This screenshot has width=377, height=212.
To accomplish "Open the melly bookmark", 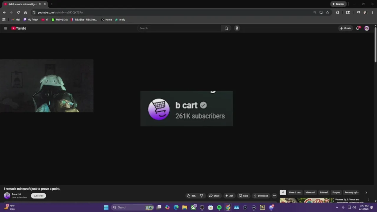I will [x=120, y=20].
